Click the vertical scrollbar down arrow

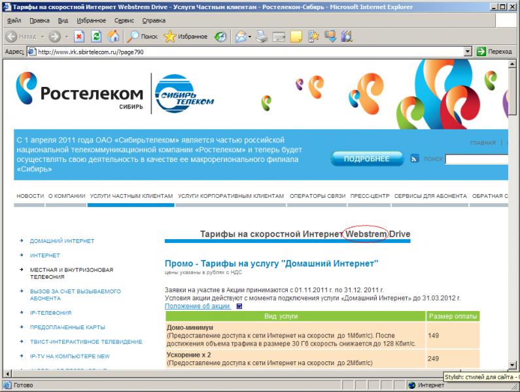coord(512,365)
